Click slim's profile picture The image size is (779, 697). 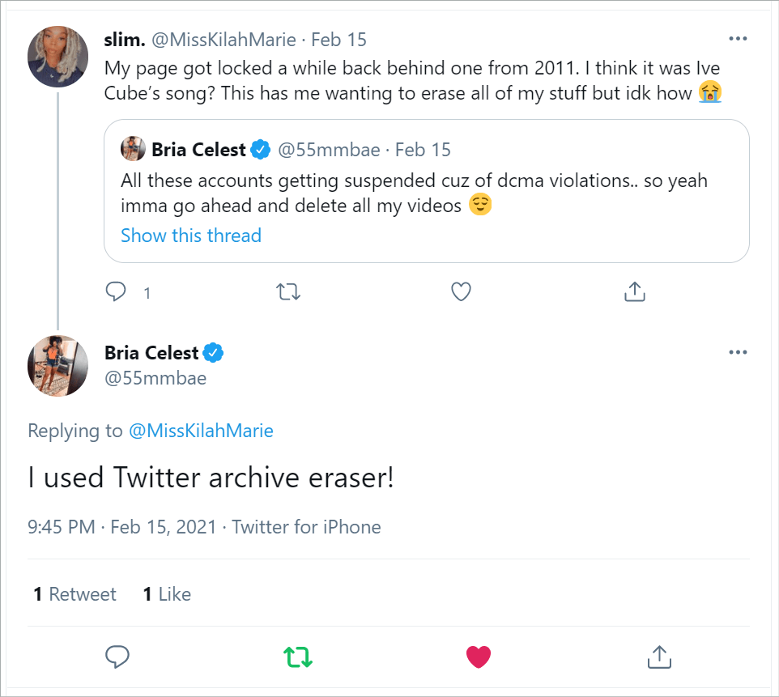[57, 57]
